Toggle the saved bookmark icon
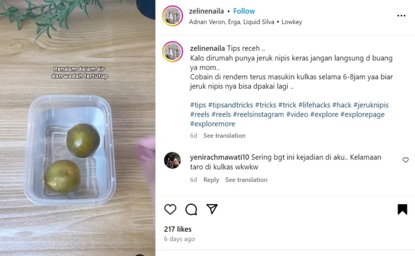 click(x=402, y=209)
